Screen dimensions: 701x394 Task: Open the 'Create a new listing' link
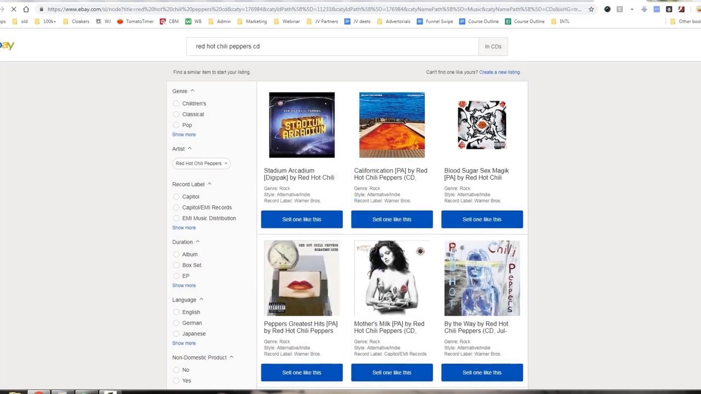click(x=499, y=72)
